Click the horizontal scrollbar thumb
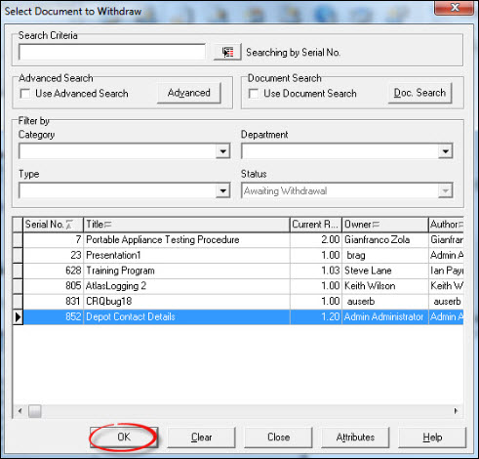 click(x=35, y=411)
